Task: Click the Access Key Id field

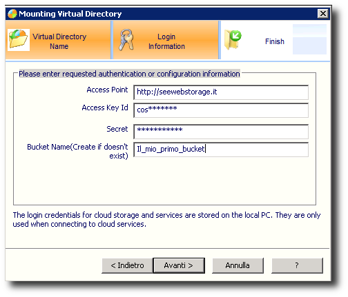Action: click(221, 110)
